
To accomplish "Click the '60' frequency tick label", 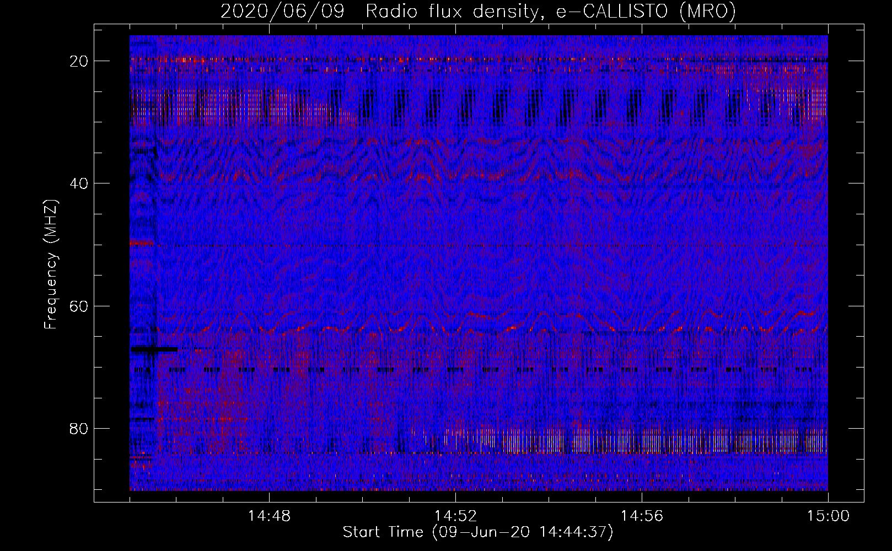I will pyautogui.click(x=79, y=306).
